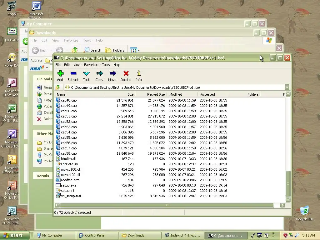The image size is (320, 240).
Task: Click Up folder icon in Downloads toolbar
Action: (75, 50)
